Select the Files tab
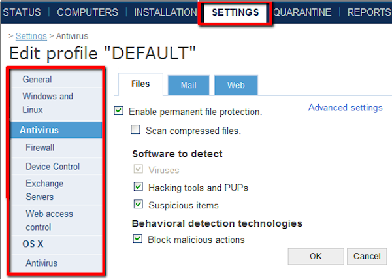 [x=140, y=84]
